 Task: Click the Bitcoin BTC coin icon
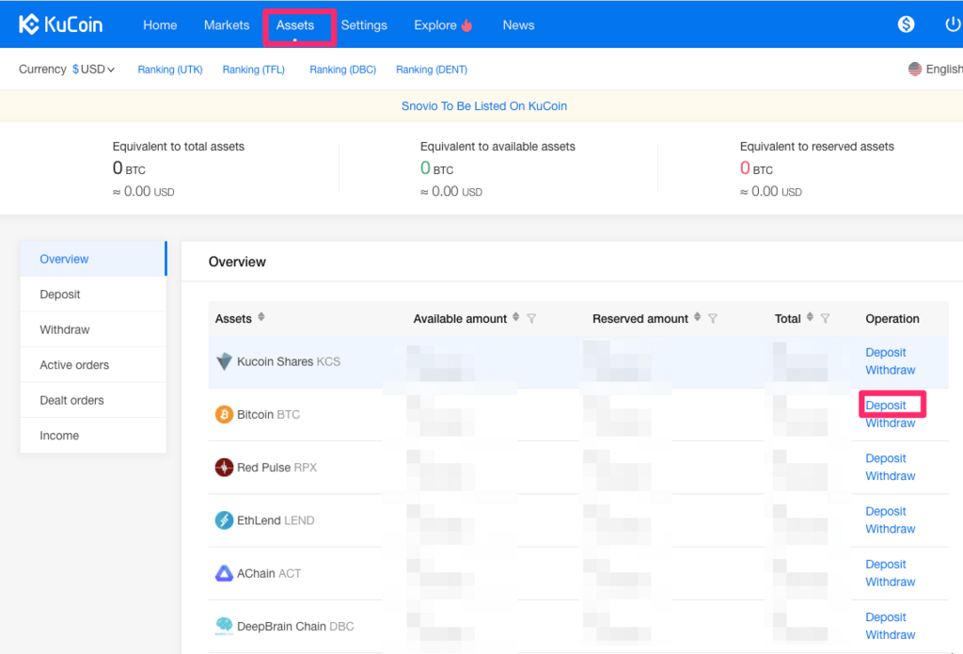click(x=224, y=414)
